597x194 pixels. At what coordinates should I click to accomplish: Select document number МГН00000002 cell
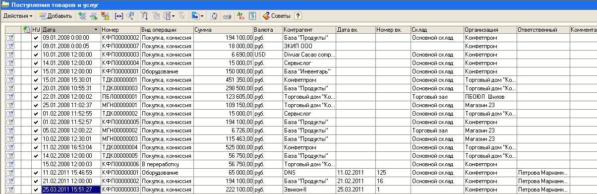pyautogui.click(x=120, y=130)
